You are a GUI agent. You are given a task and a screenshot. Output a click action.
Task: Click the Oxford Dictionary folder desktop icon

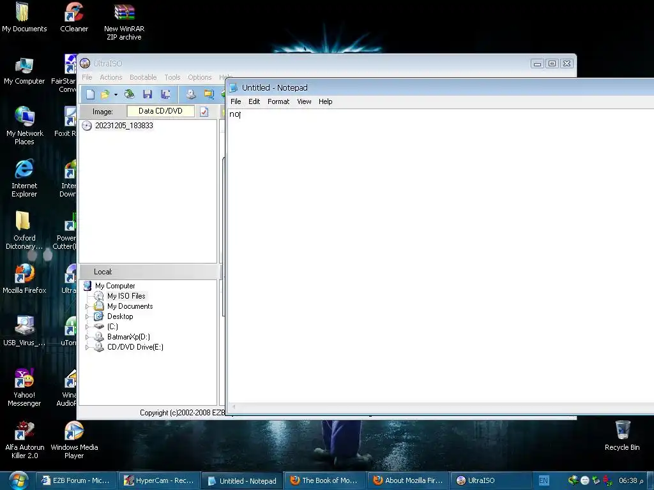(x=24, y=230)
